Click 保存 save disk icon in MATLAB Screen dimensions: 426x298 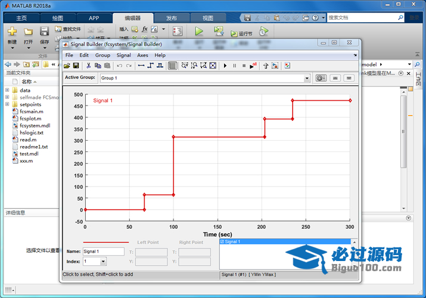point(44,31)
